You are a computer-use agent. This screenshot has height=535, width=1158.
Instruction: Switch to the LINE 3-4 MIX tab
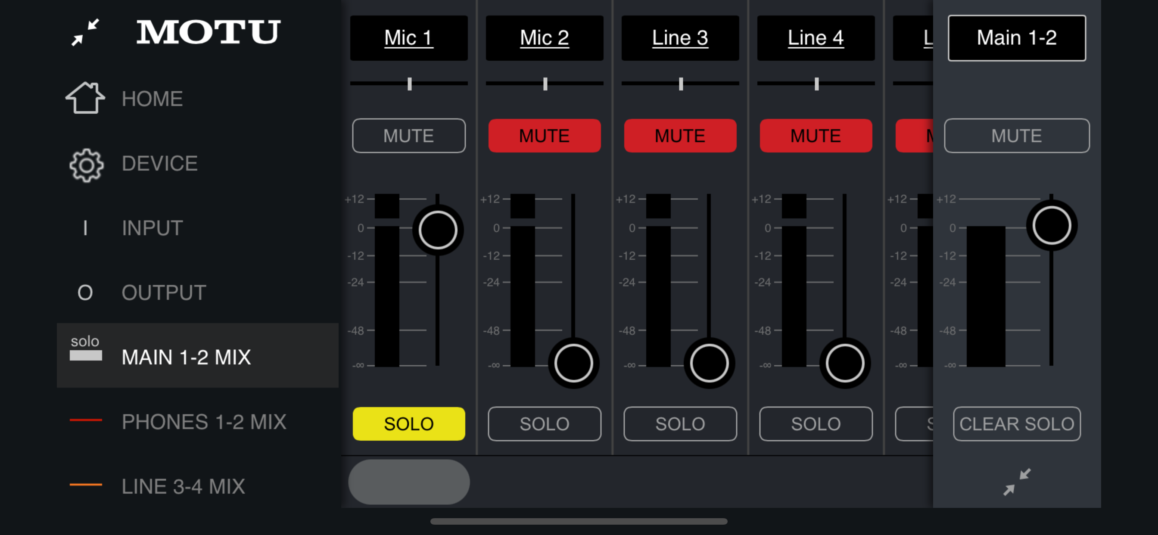point(184,486)
